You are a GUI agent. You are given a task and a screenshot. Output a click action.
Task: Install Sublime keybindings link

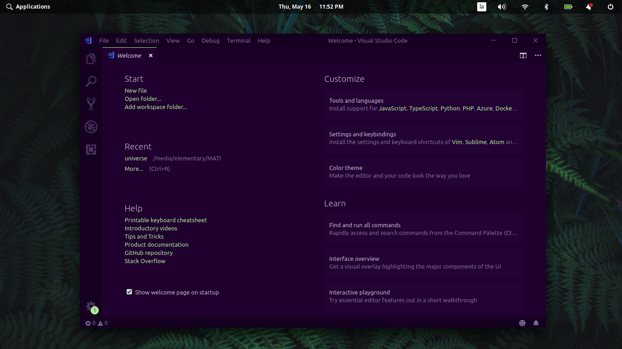476,142
